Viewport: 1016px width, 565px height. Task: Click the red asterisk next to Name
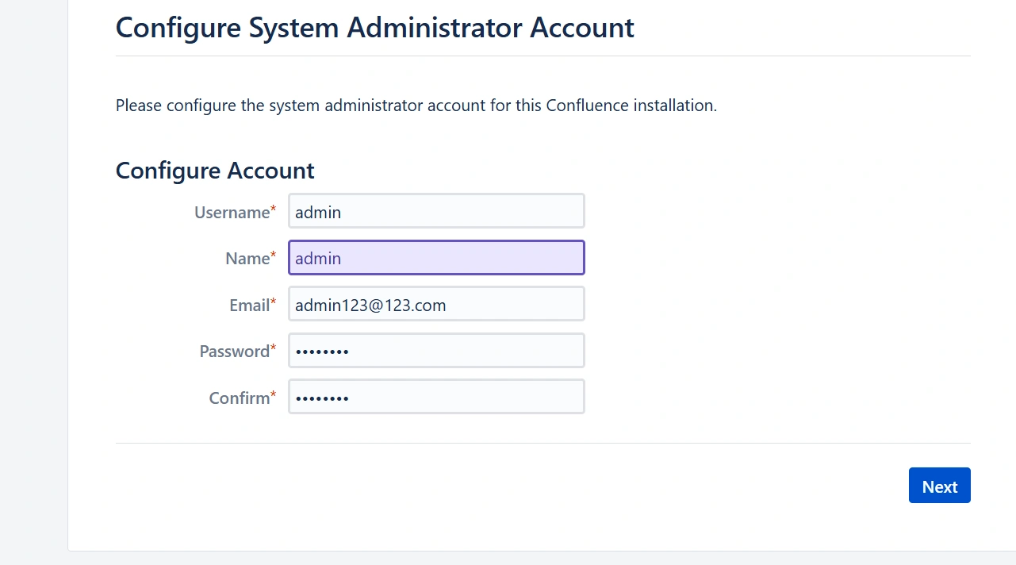point(274,256)
